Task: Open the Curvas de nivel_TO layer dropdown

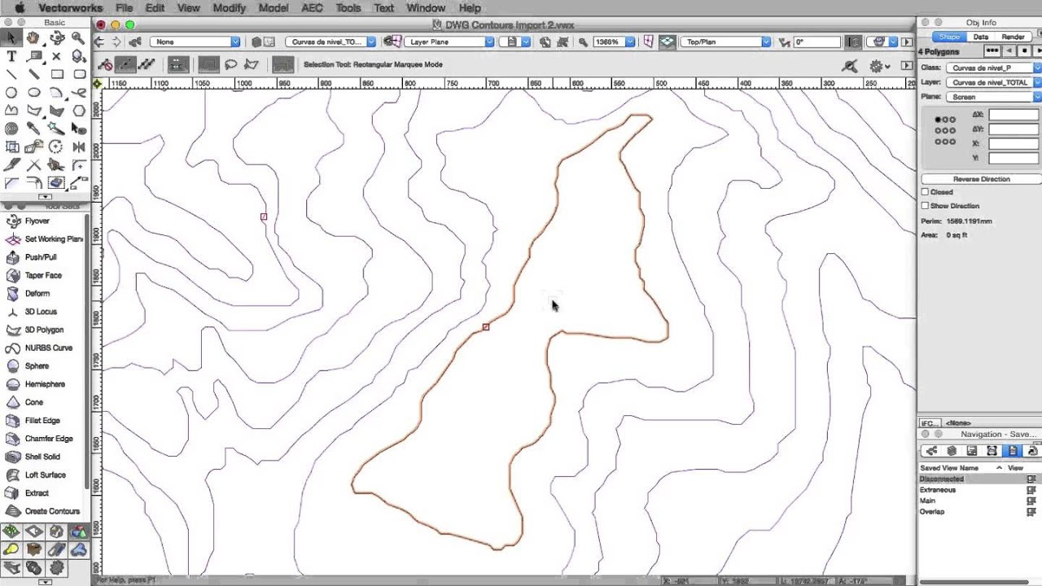Action: (330, 42)
